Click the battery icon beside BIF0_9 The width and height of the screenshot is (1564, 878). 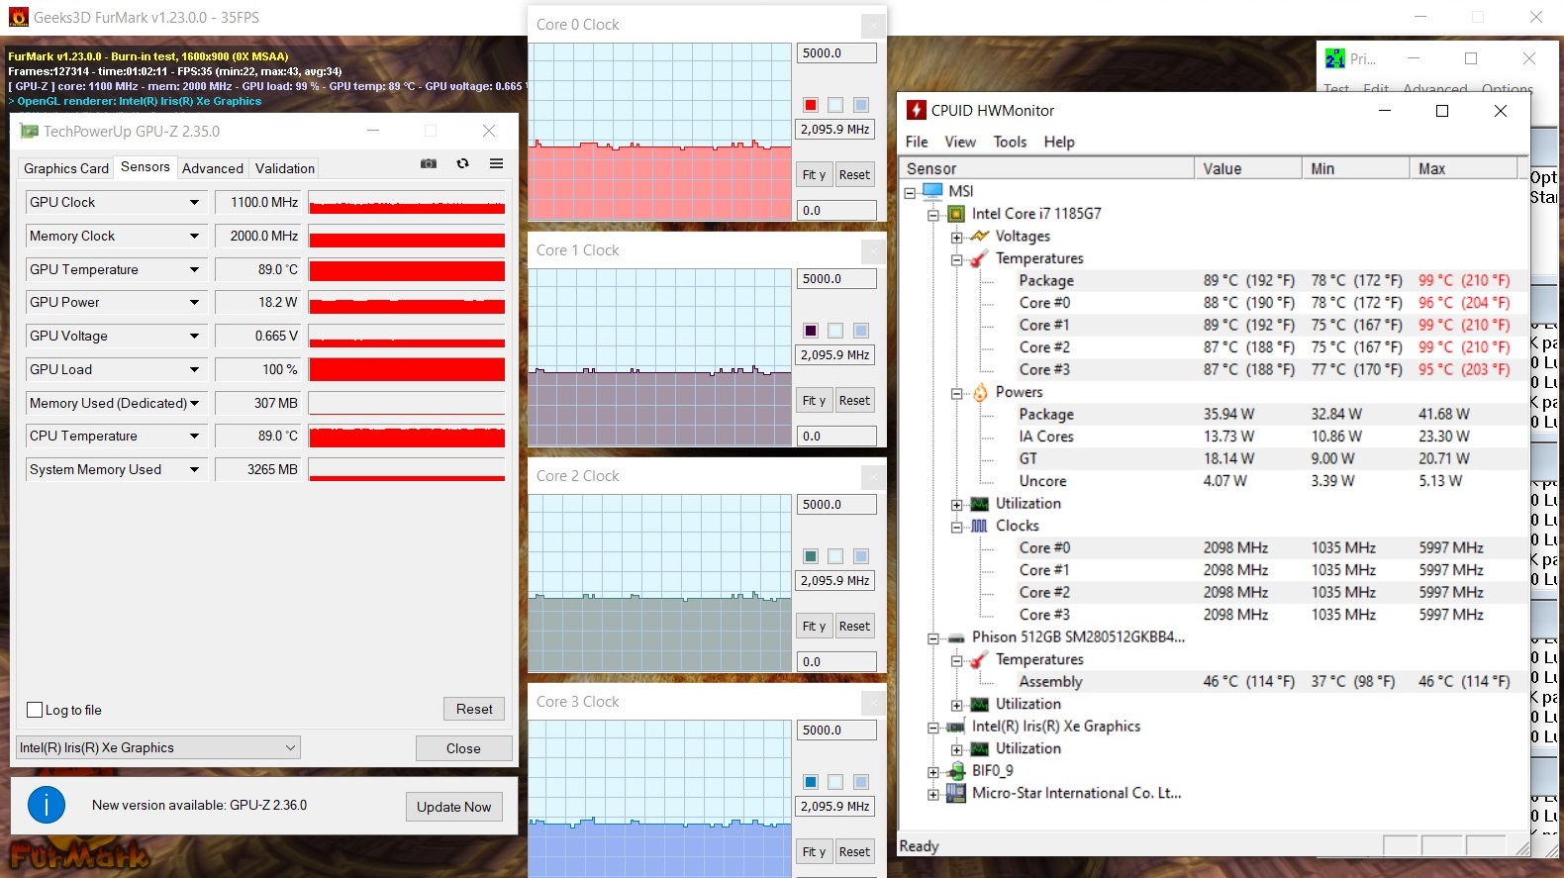956,771
